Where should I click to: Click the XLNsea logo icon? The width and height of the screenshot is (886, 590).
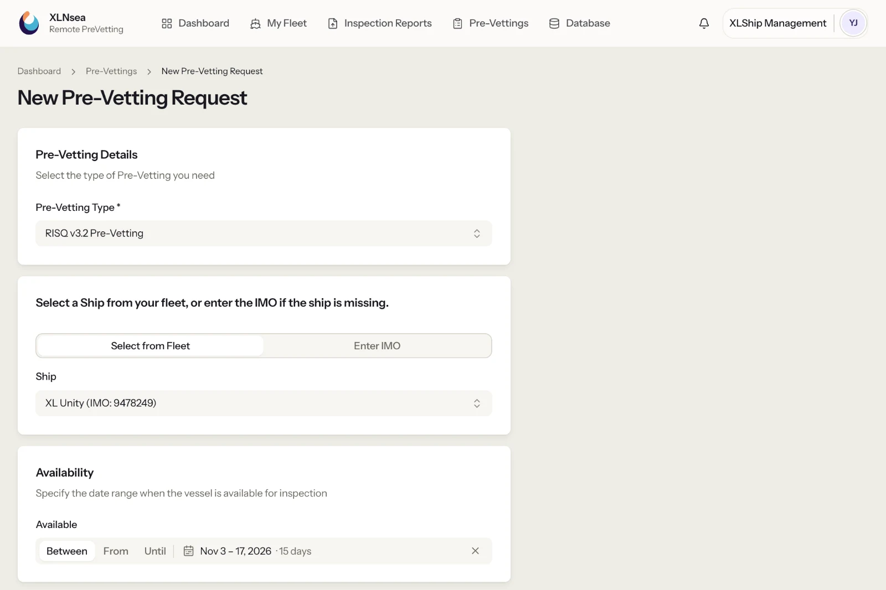pyautogui.click(x=29, y=23)
